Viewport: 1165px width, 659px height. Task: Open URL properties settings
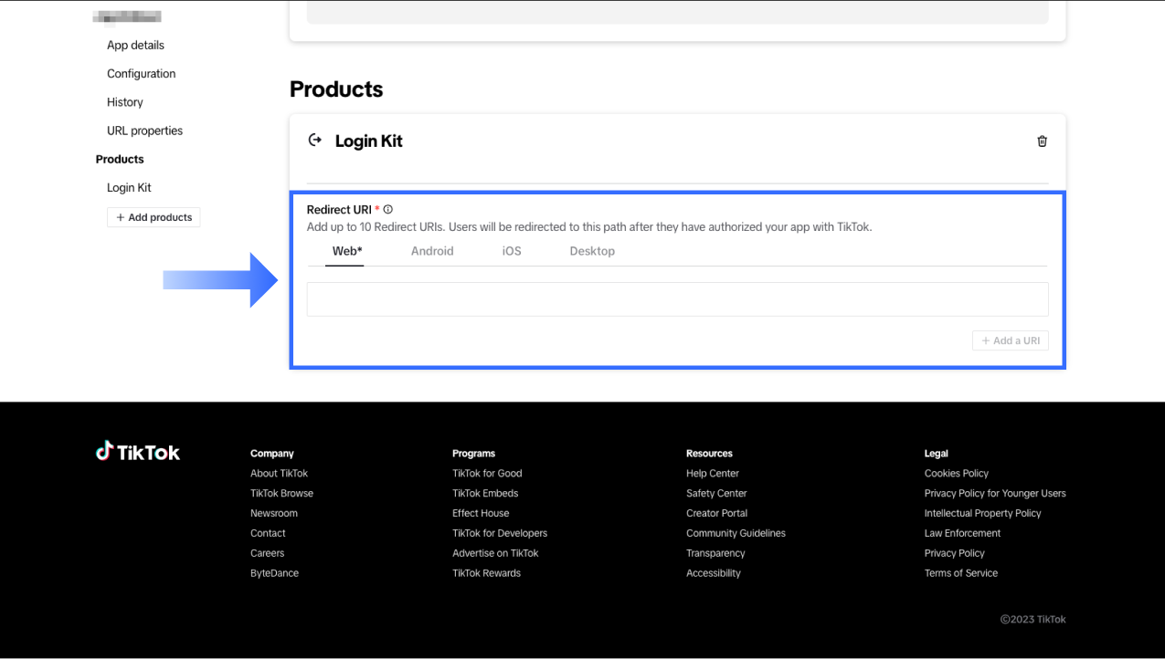tap(144, 131)
